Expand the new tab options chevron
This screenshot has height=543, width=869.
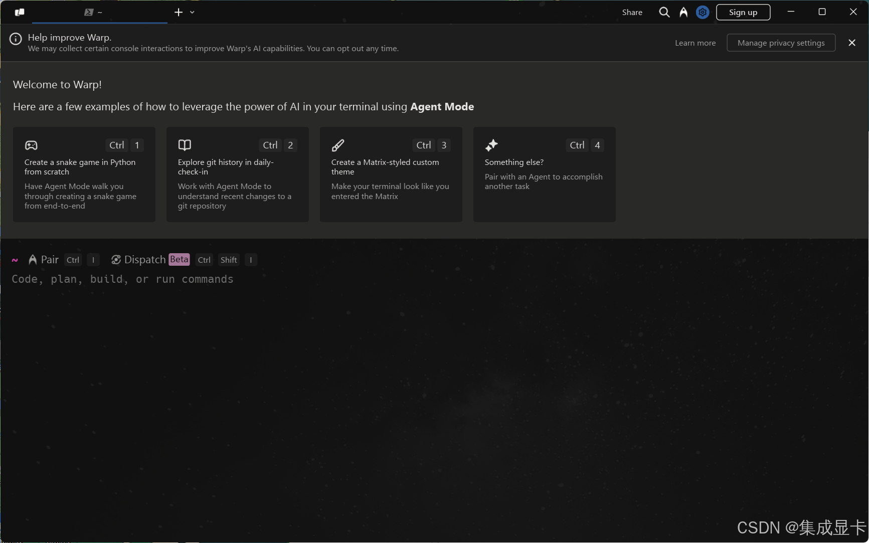[192, 13]
